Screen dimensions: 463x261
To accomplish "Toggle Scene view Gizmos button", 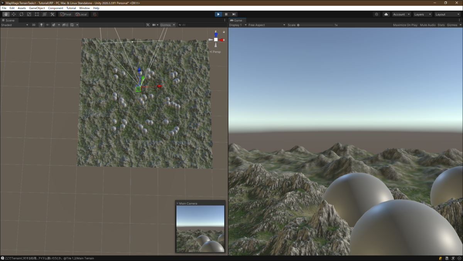I will 166,25.
